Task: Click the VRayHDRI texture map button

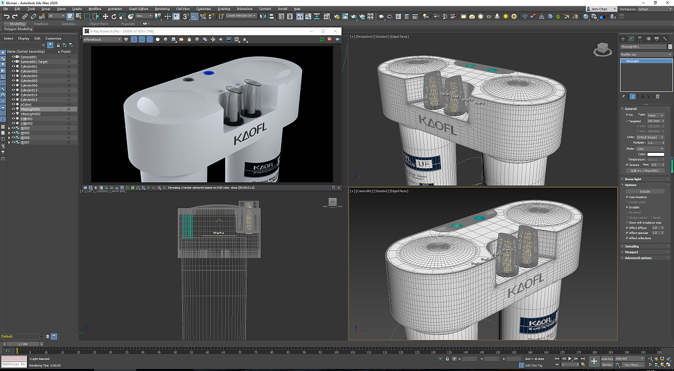Action: (x=645, y=171)
